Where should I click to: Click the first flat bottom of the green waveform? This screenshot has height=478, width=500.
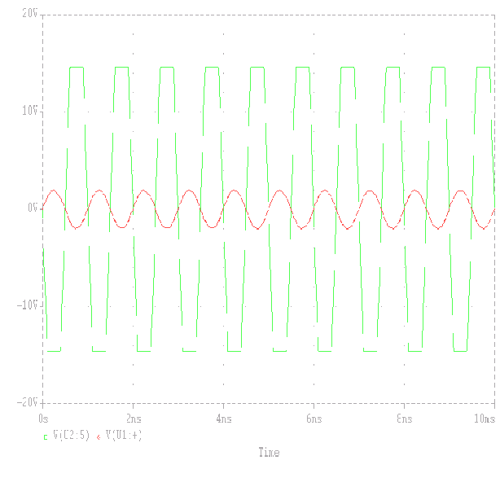pos(54,351)
